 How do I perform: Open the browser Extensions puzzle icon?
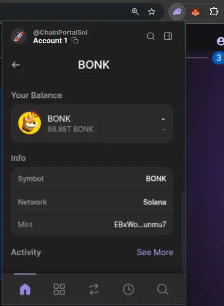[214, 12]
